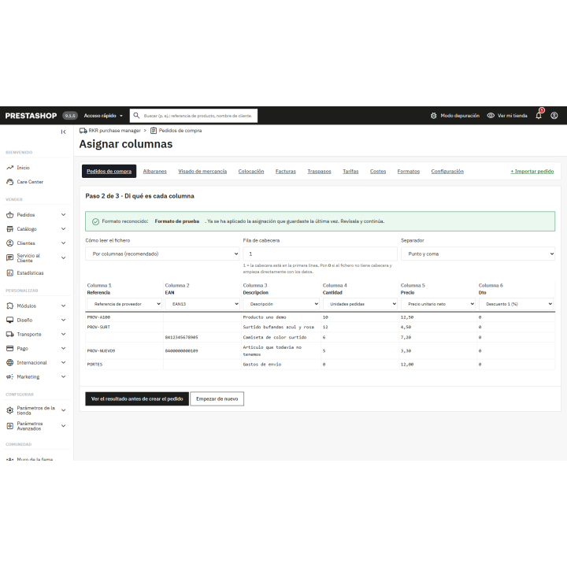This screenshot has width=567, height=567.
Task: Open the Cómo leer el fichero dropdown
Action: point(162,254)
